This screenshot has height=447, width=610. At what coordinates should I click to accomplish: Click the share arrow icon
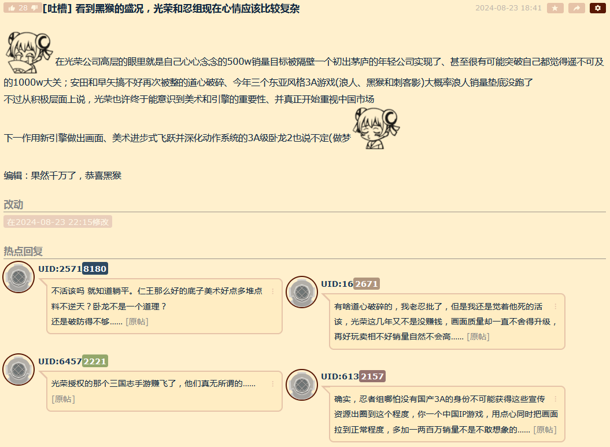(576, 8)
